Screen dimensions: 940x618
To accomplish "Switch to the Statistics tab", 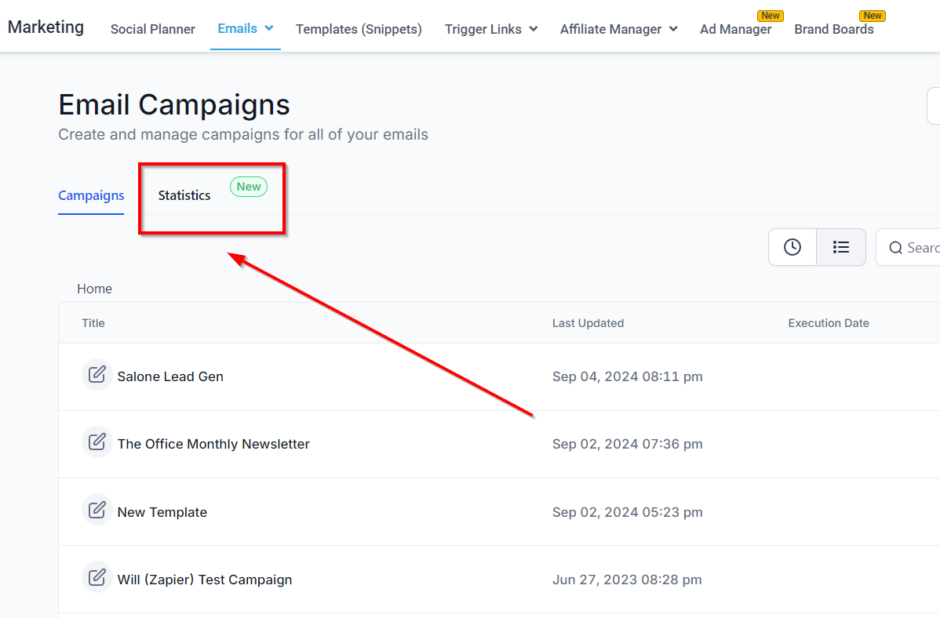I will [184, 195].
